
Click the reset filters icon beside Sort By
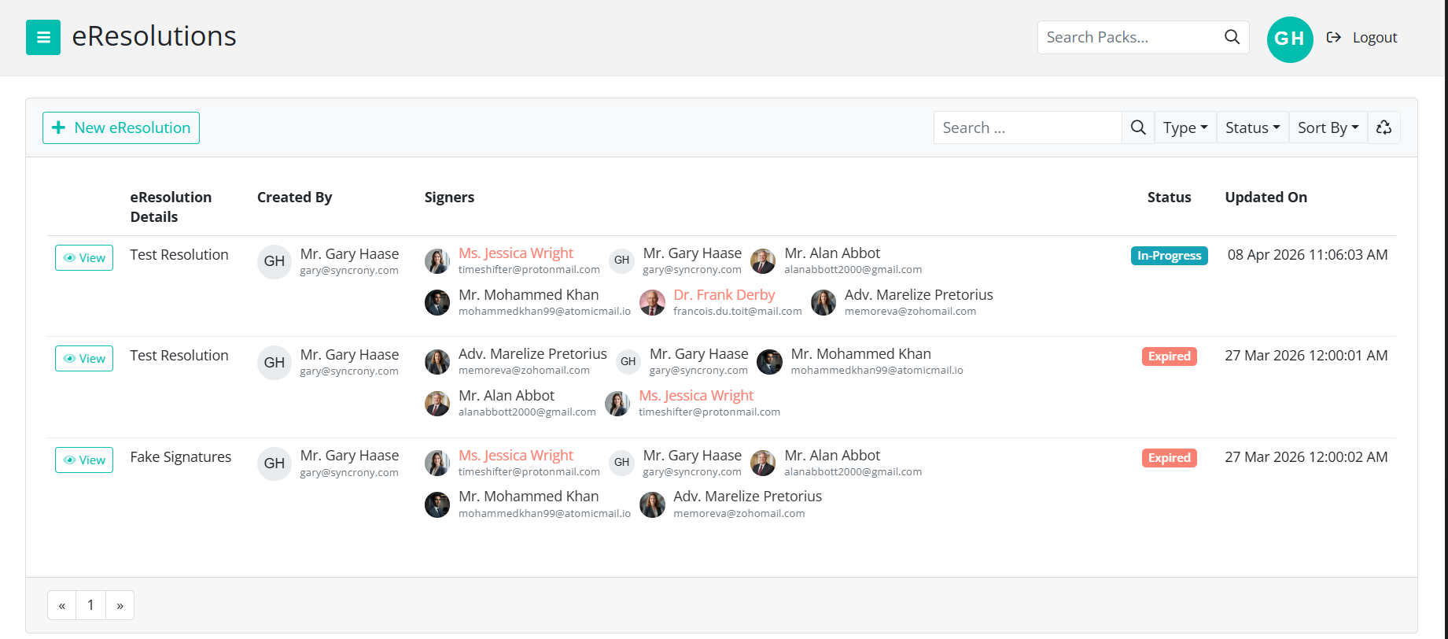[1384, 127]
